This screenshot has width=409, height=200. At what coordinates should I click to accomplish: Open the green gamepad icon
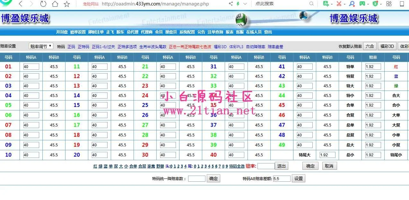(x=362, y=4)
